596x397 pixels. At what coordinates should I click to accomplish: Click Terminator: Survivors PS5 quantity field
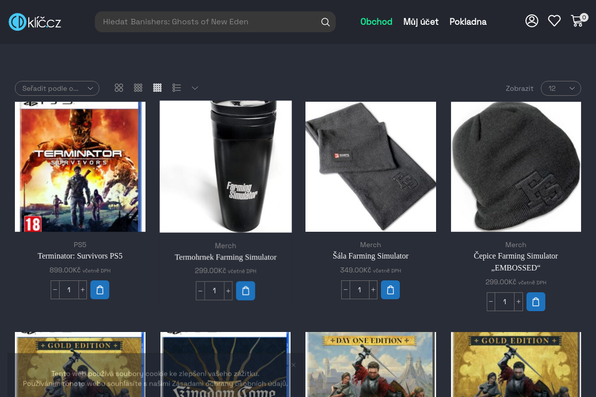(69, 290)
